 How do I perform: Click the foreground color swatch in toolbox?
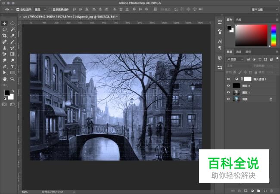point(7,93)
